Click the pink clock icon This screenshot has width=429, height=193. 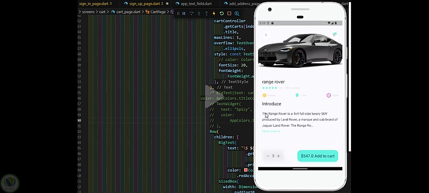coord(329,95)
